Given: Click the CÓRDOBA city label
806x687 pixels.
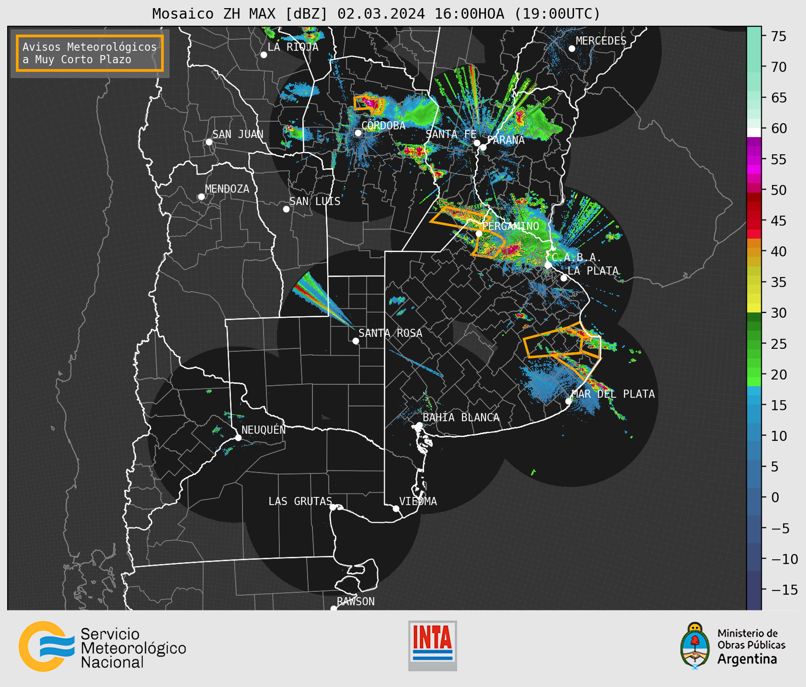Looking at the screenshot, I should pyautogui.click(x=384, y=126).
